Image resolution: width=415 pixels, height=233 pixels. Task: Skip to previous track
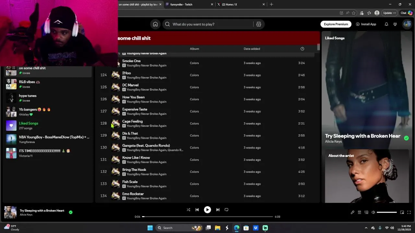pos(197,210)
